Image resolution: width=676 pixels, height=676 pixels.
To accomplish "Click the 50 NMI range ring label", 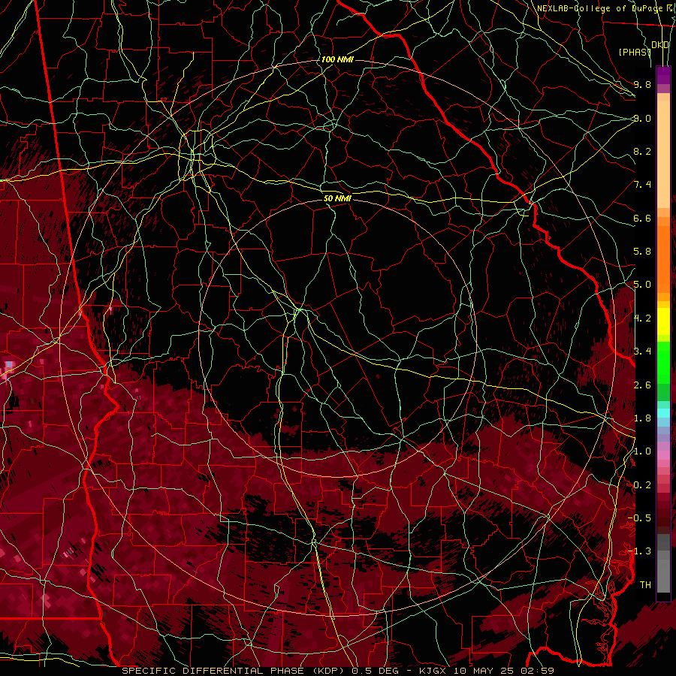I will pyautogui.click(x=337, y=198).
